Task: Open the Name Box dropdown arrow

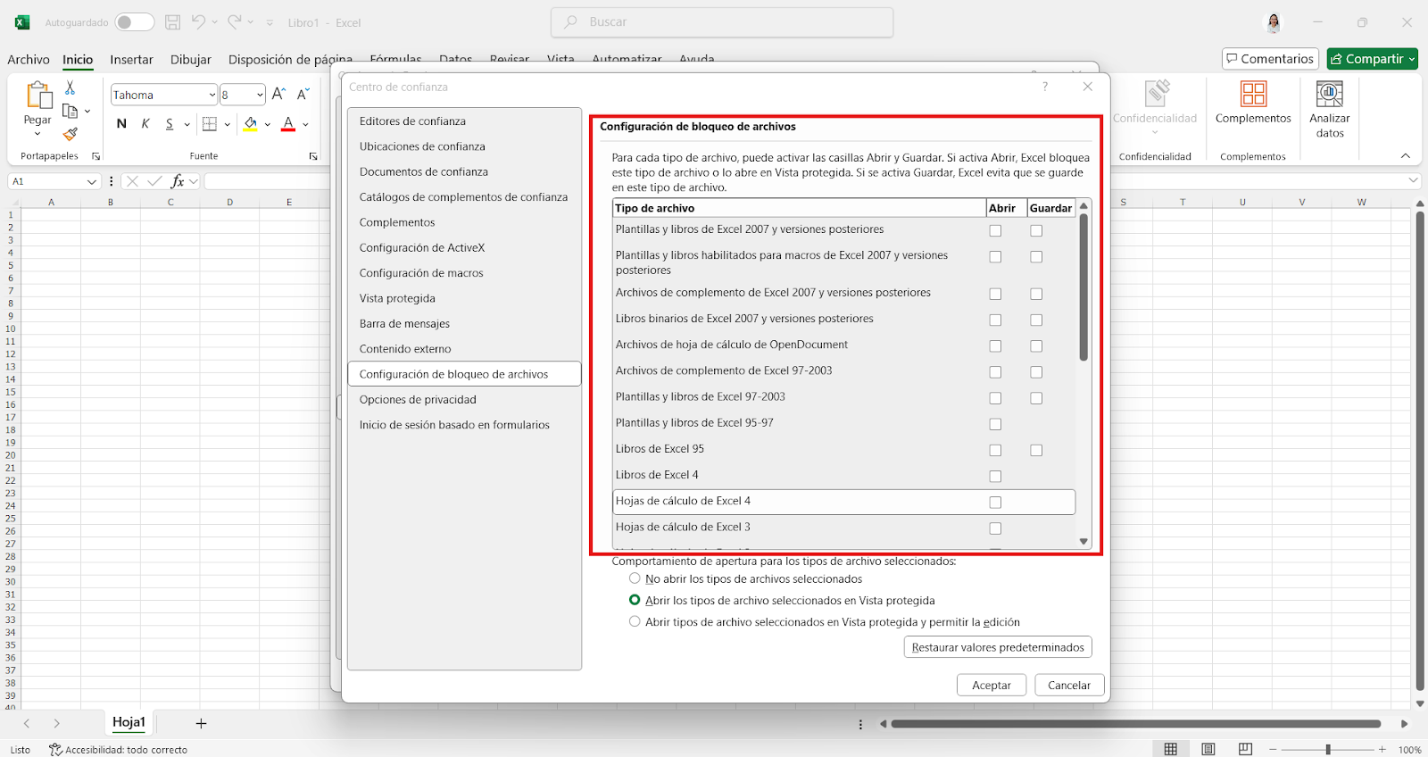Action: pyautogui.click(x=91, y=181)
